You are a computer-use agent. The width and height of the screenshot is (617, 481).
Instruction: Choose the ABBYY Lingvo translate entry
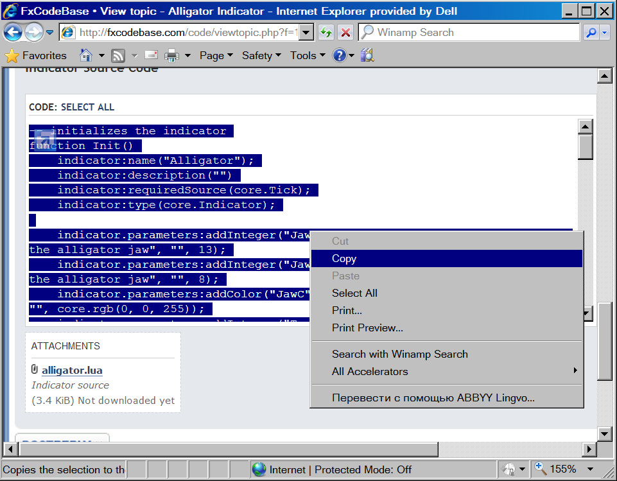[447, 398]
